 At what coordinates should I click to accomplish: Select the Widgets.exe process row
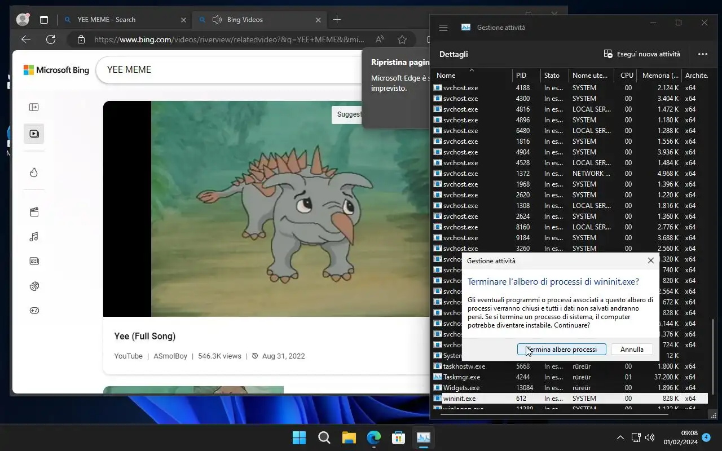[x=570, y=388]
